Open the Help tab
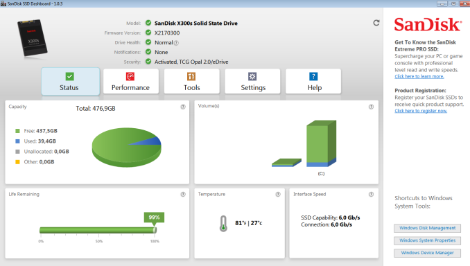This screenshot has width=470, height=266. [x=313, y=82]
